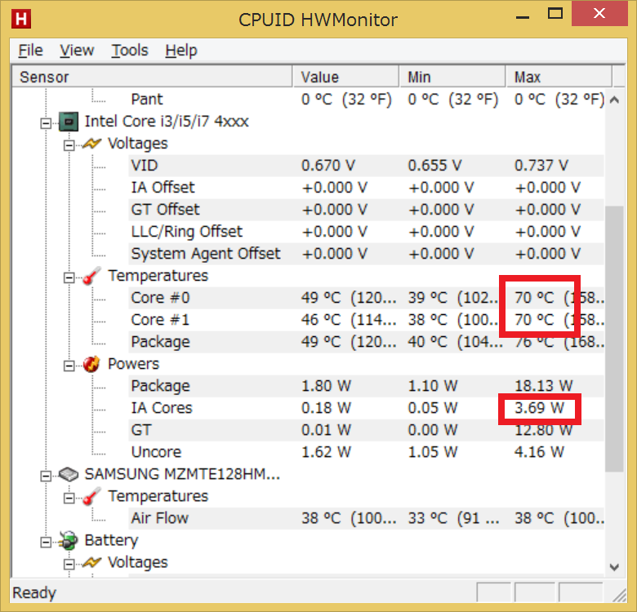
Task: Collapse the CPU Voltages branch
Action: point(69,145)
